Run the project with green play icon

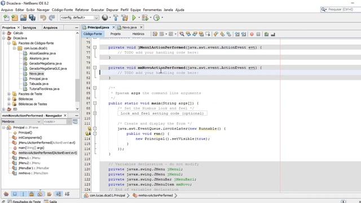tap(134, 17)
